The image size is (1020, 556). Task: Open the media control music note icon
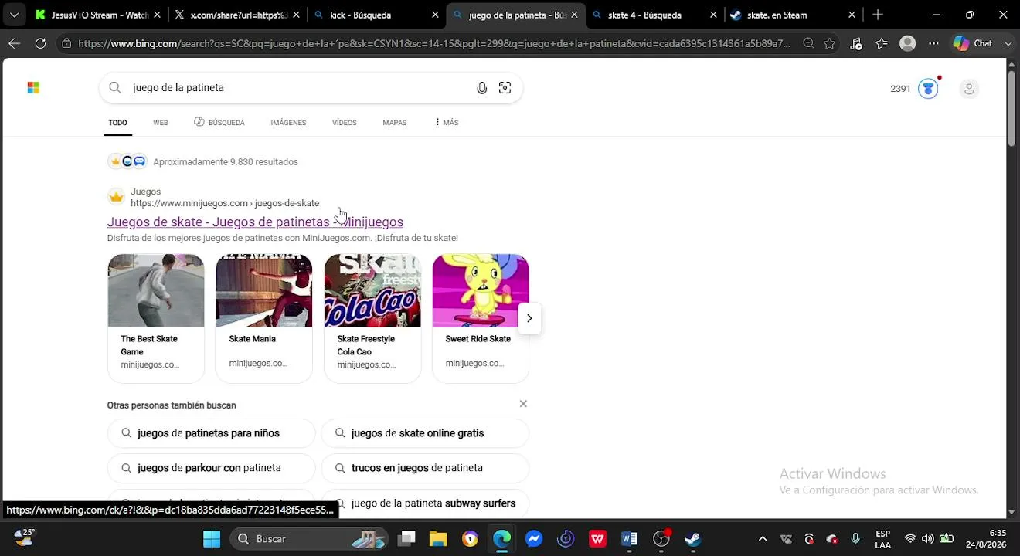click(856, 44)
